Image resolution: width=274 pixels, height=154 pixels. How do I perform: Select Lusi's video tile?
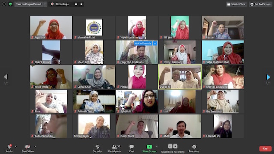point(180,102)
